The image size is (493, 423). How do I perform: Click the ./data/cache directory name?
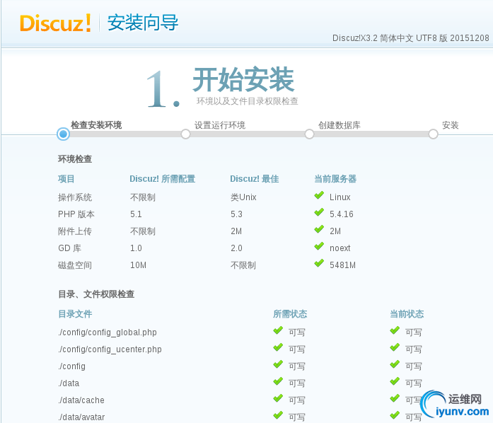81,400
